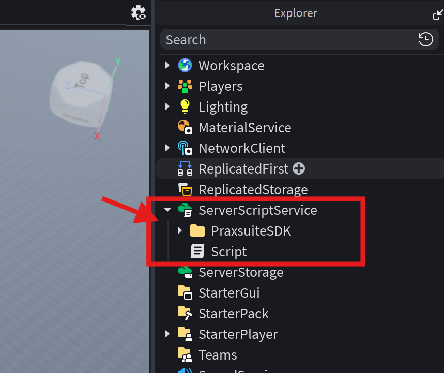Click the Workspace globe icon

[185, 66]
